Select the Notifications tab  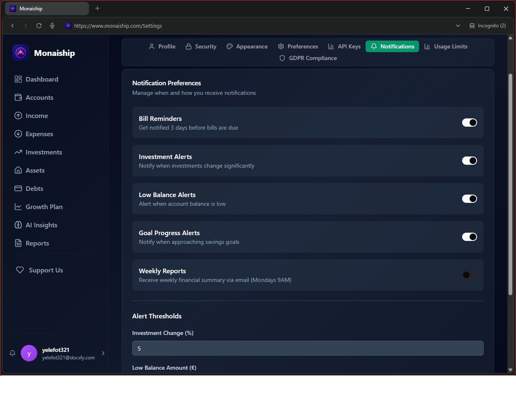(392, 46)
